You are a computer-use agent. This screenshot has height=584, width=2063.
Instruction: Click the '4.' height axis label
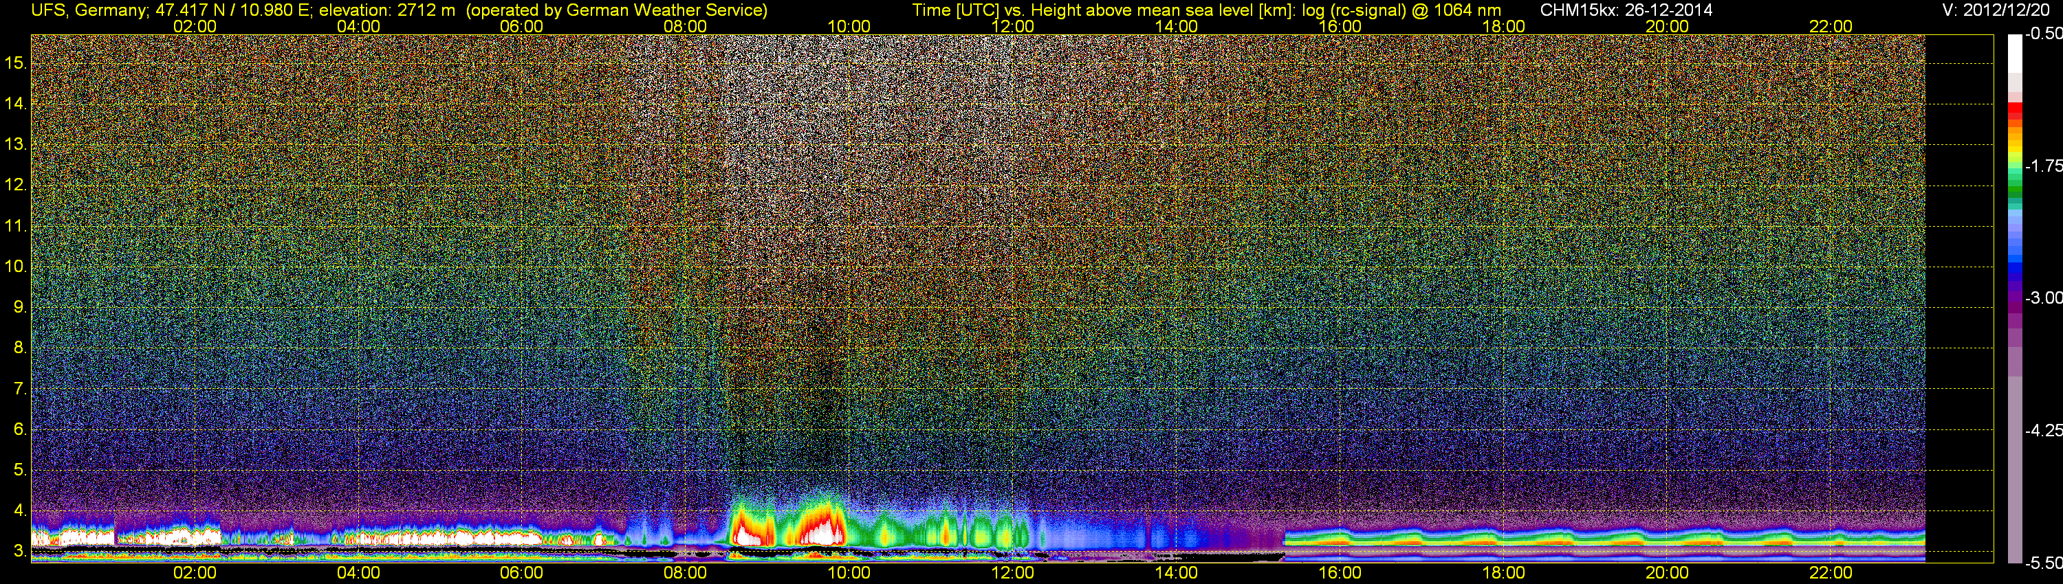20,510
